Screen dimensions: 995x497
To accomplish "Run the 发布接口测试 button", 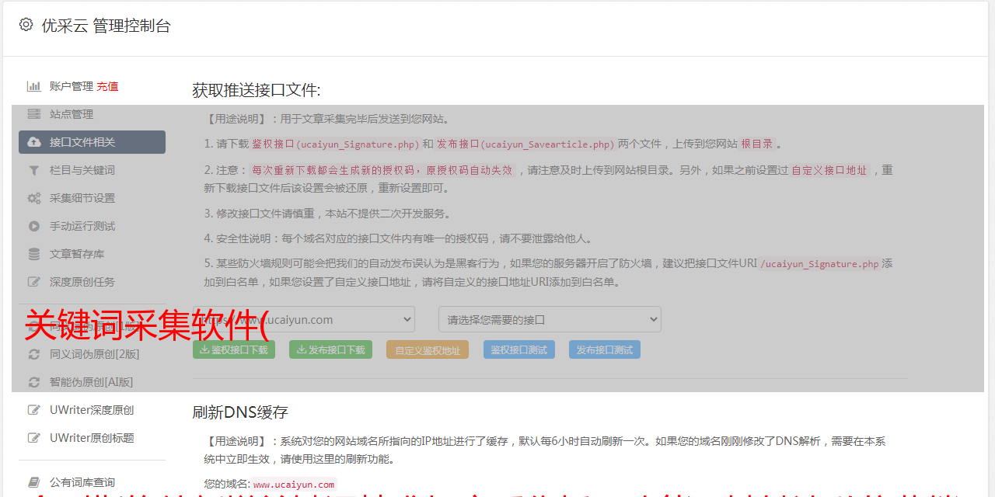I will coord(605,349).
